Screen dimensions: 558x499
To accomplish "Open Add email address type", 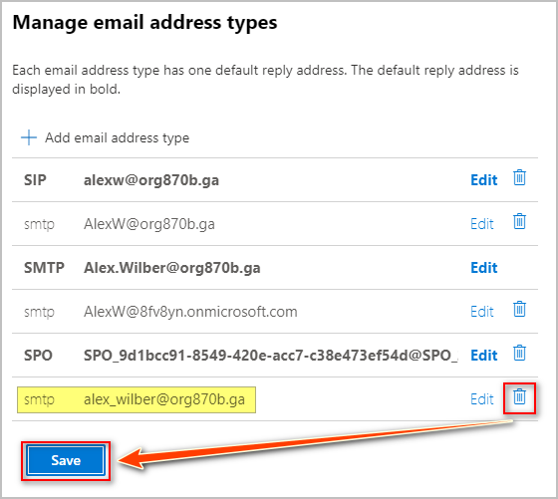I will 118,138.
